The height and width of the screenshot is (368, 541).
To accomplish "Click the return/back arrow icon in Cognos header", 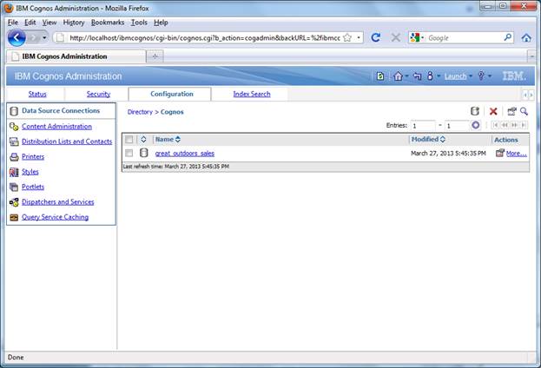I will click(417, 76).
